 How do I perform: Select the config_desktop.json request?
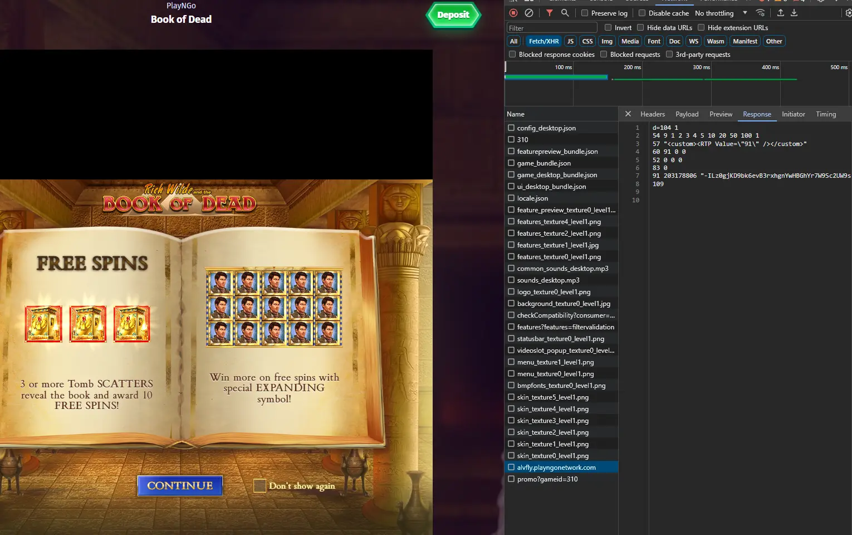[x=561, y=128]
